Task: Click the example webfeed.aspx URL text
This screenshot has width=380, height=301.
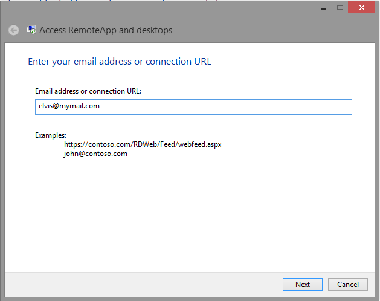Action: [143, 144]
